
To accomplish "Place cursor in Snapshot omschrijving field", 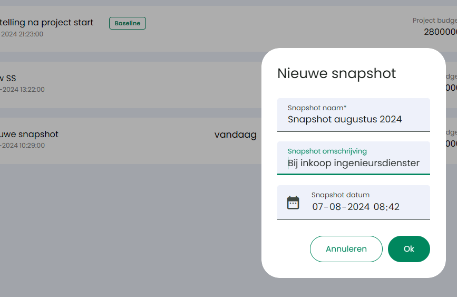I will 354,158.
